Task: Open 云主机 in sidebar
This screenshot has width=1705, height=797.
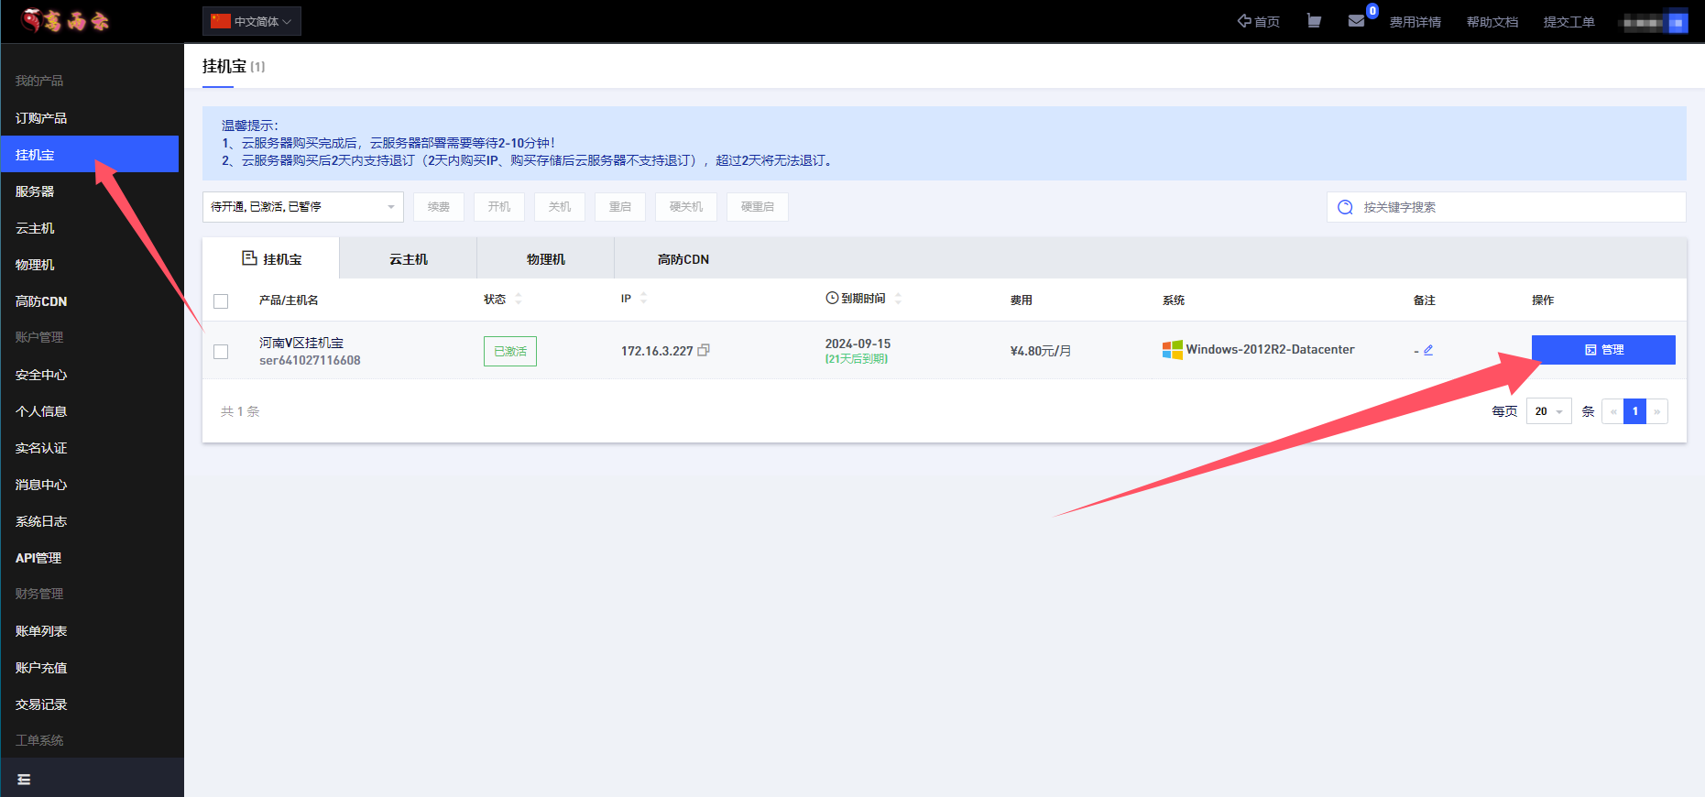Action: [x=35, y=228]
